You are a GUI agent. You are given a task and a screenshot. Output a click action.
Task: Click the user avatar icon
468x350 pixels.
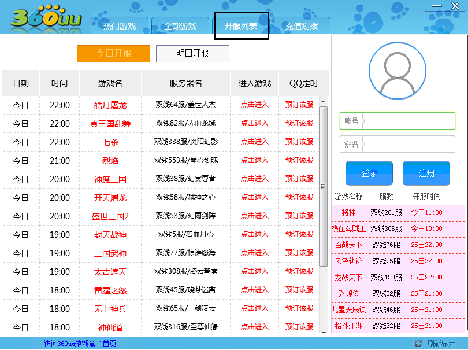pyautogui.click(x=398, y=71)
